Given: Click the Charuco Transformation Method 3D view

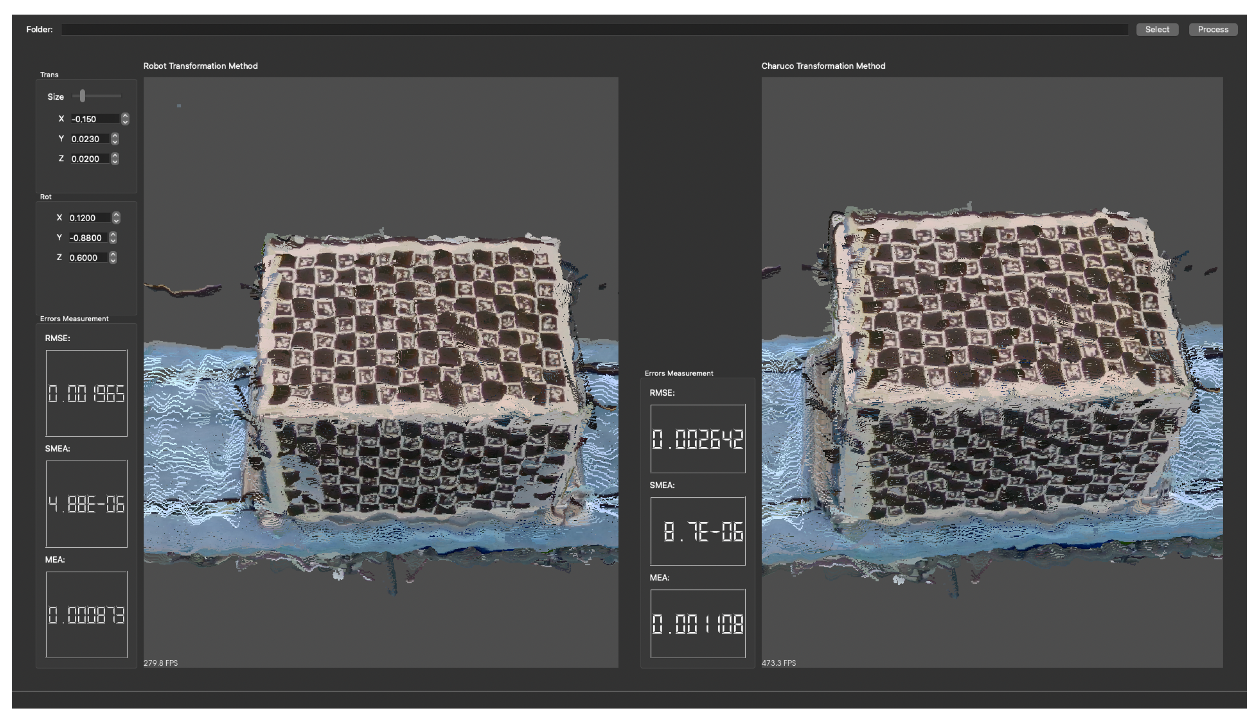Looking at the screenshot, I should [x=991, y=372].
